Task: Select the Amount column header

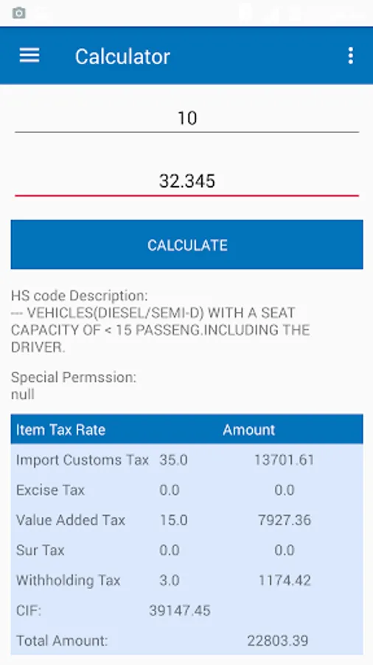Action: click(x=248, y=429)
